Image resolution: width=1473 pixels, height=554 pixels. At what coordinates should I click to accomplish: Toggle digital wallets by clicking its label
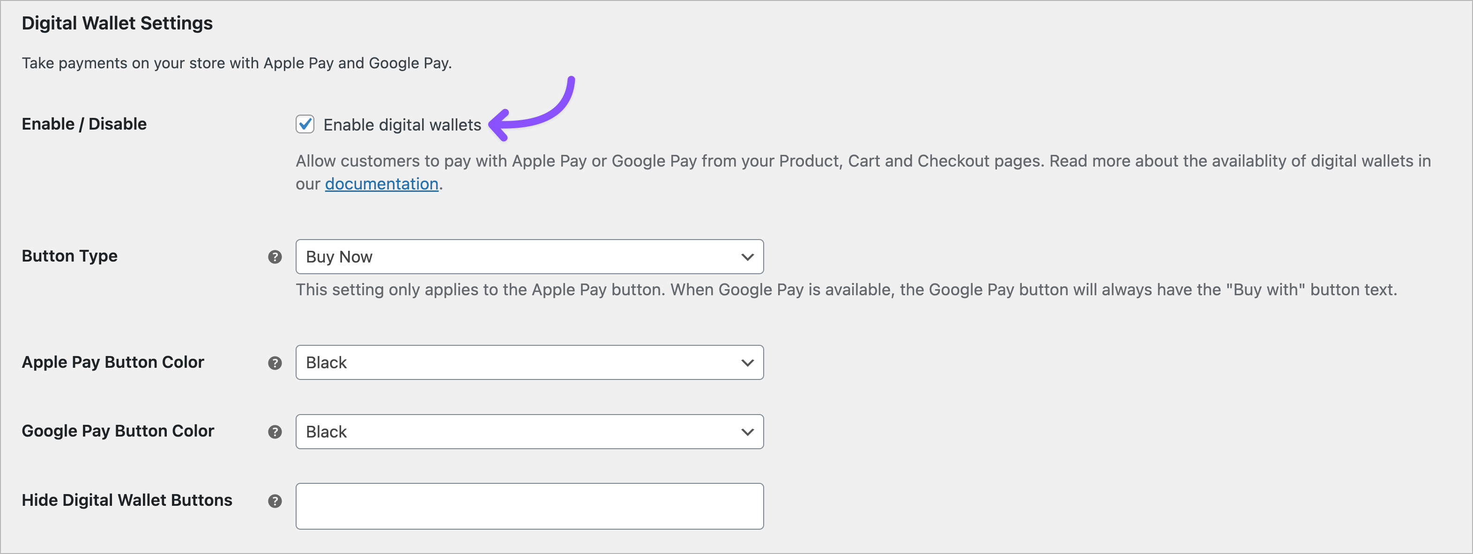click(x=402, y=124)
